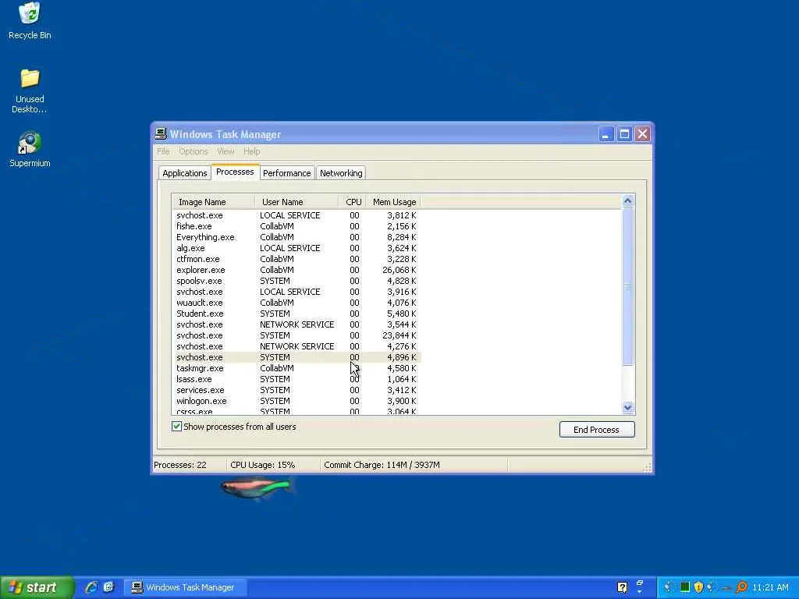Select svchost.exe row using 4,276 K

297,346
